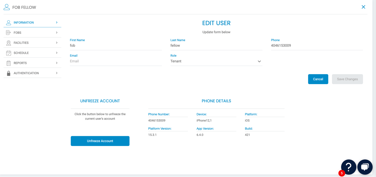This screenshot has width=376, height=177.
Task: Click the Phone Number: label
Action: click(159, 114)
